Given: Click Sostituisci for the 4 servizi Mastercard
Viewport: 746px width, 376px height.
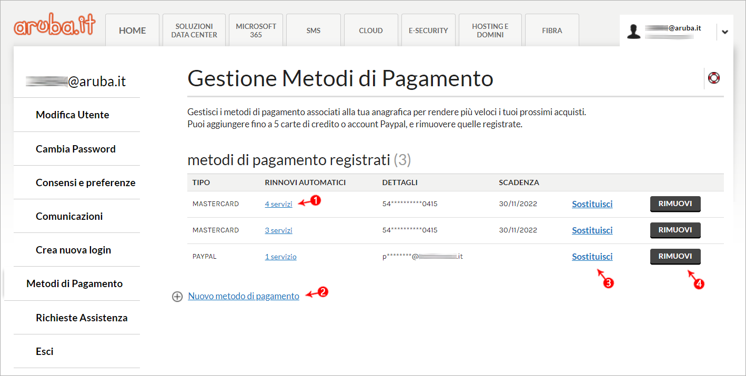Looking at the screenshot, I should 592,204.
